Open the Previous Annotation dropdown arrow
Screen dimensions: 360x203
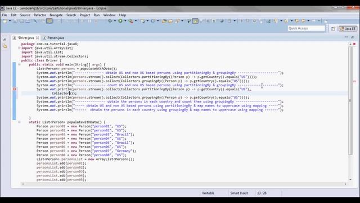pos(291,21)
